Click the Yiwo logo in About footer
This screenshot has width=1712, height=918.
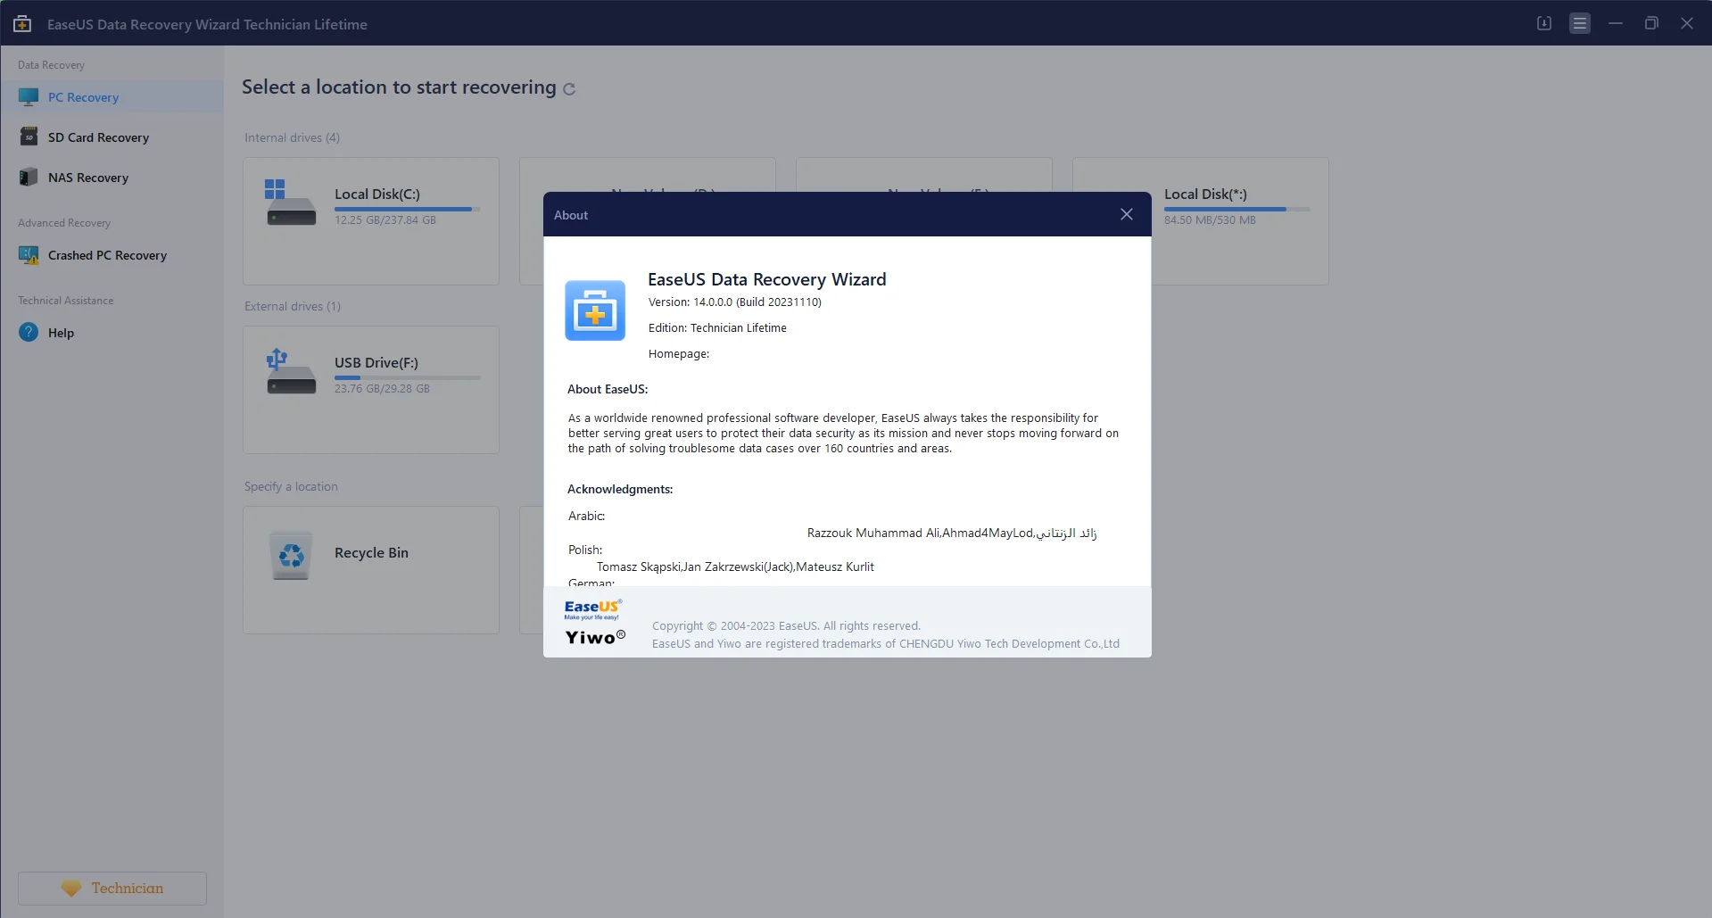(595, 637)
